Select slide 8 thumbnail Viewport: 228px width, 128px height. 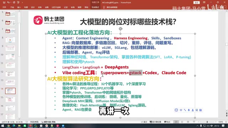(x=10, y=40)
